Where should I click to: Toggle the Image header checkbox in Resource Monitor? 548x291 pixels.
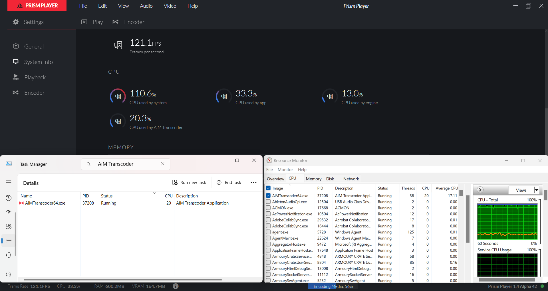(x=268, y=188)
